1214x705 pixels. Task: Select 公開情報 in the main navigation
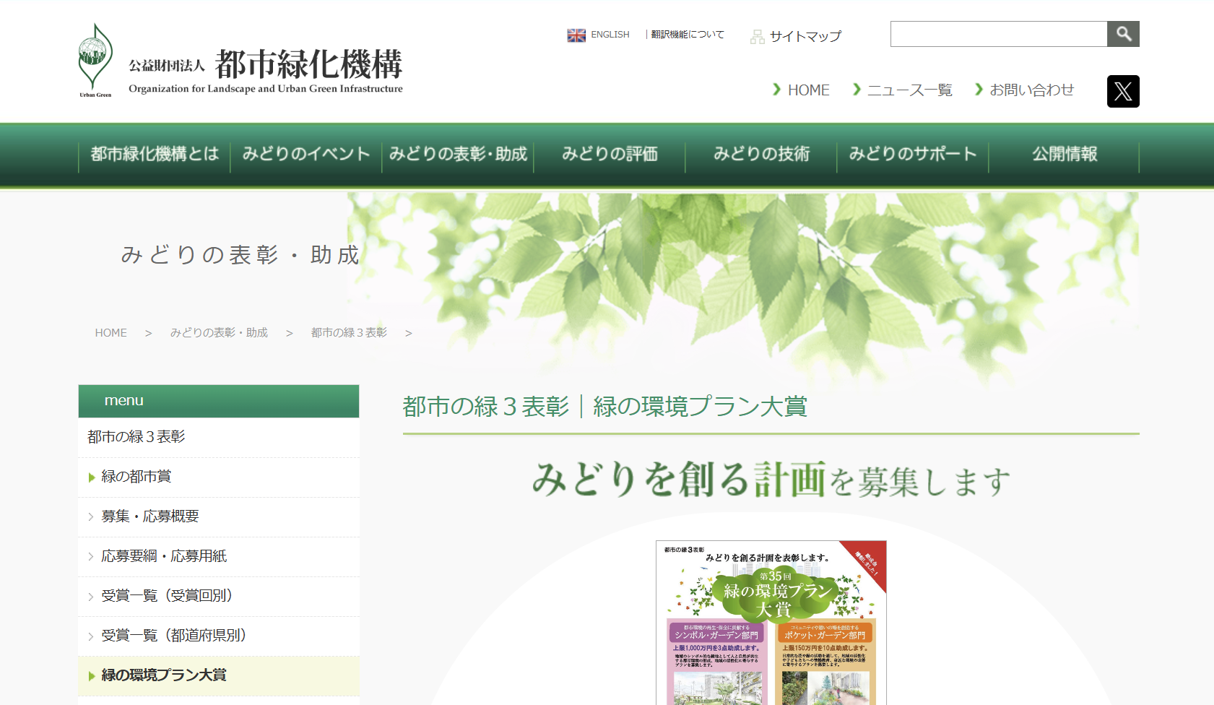tap(1064, 155)
